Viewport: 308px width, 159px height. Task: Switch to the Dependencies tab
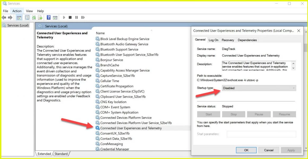[247, 40]
